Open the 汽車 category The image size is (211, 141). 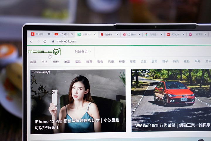pyautogui.click(x=111, y=62)
